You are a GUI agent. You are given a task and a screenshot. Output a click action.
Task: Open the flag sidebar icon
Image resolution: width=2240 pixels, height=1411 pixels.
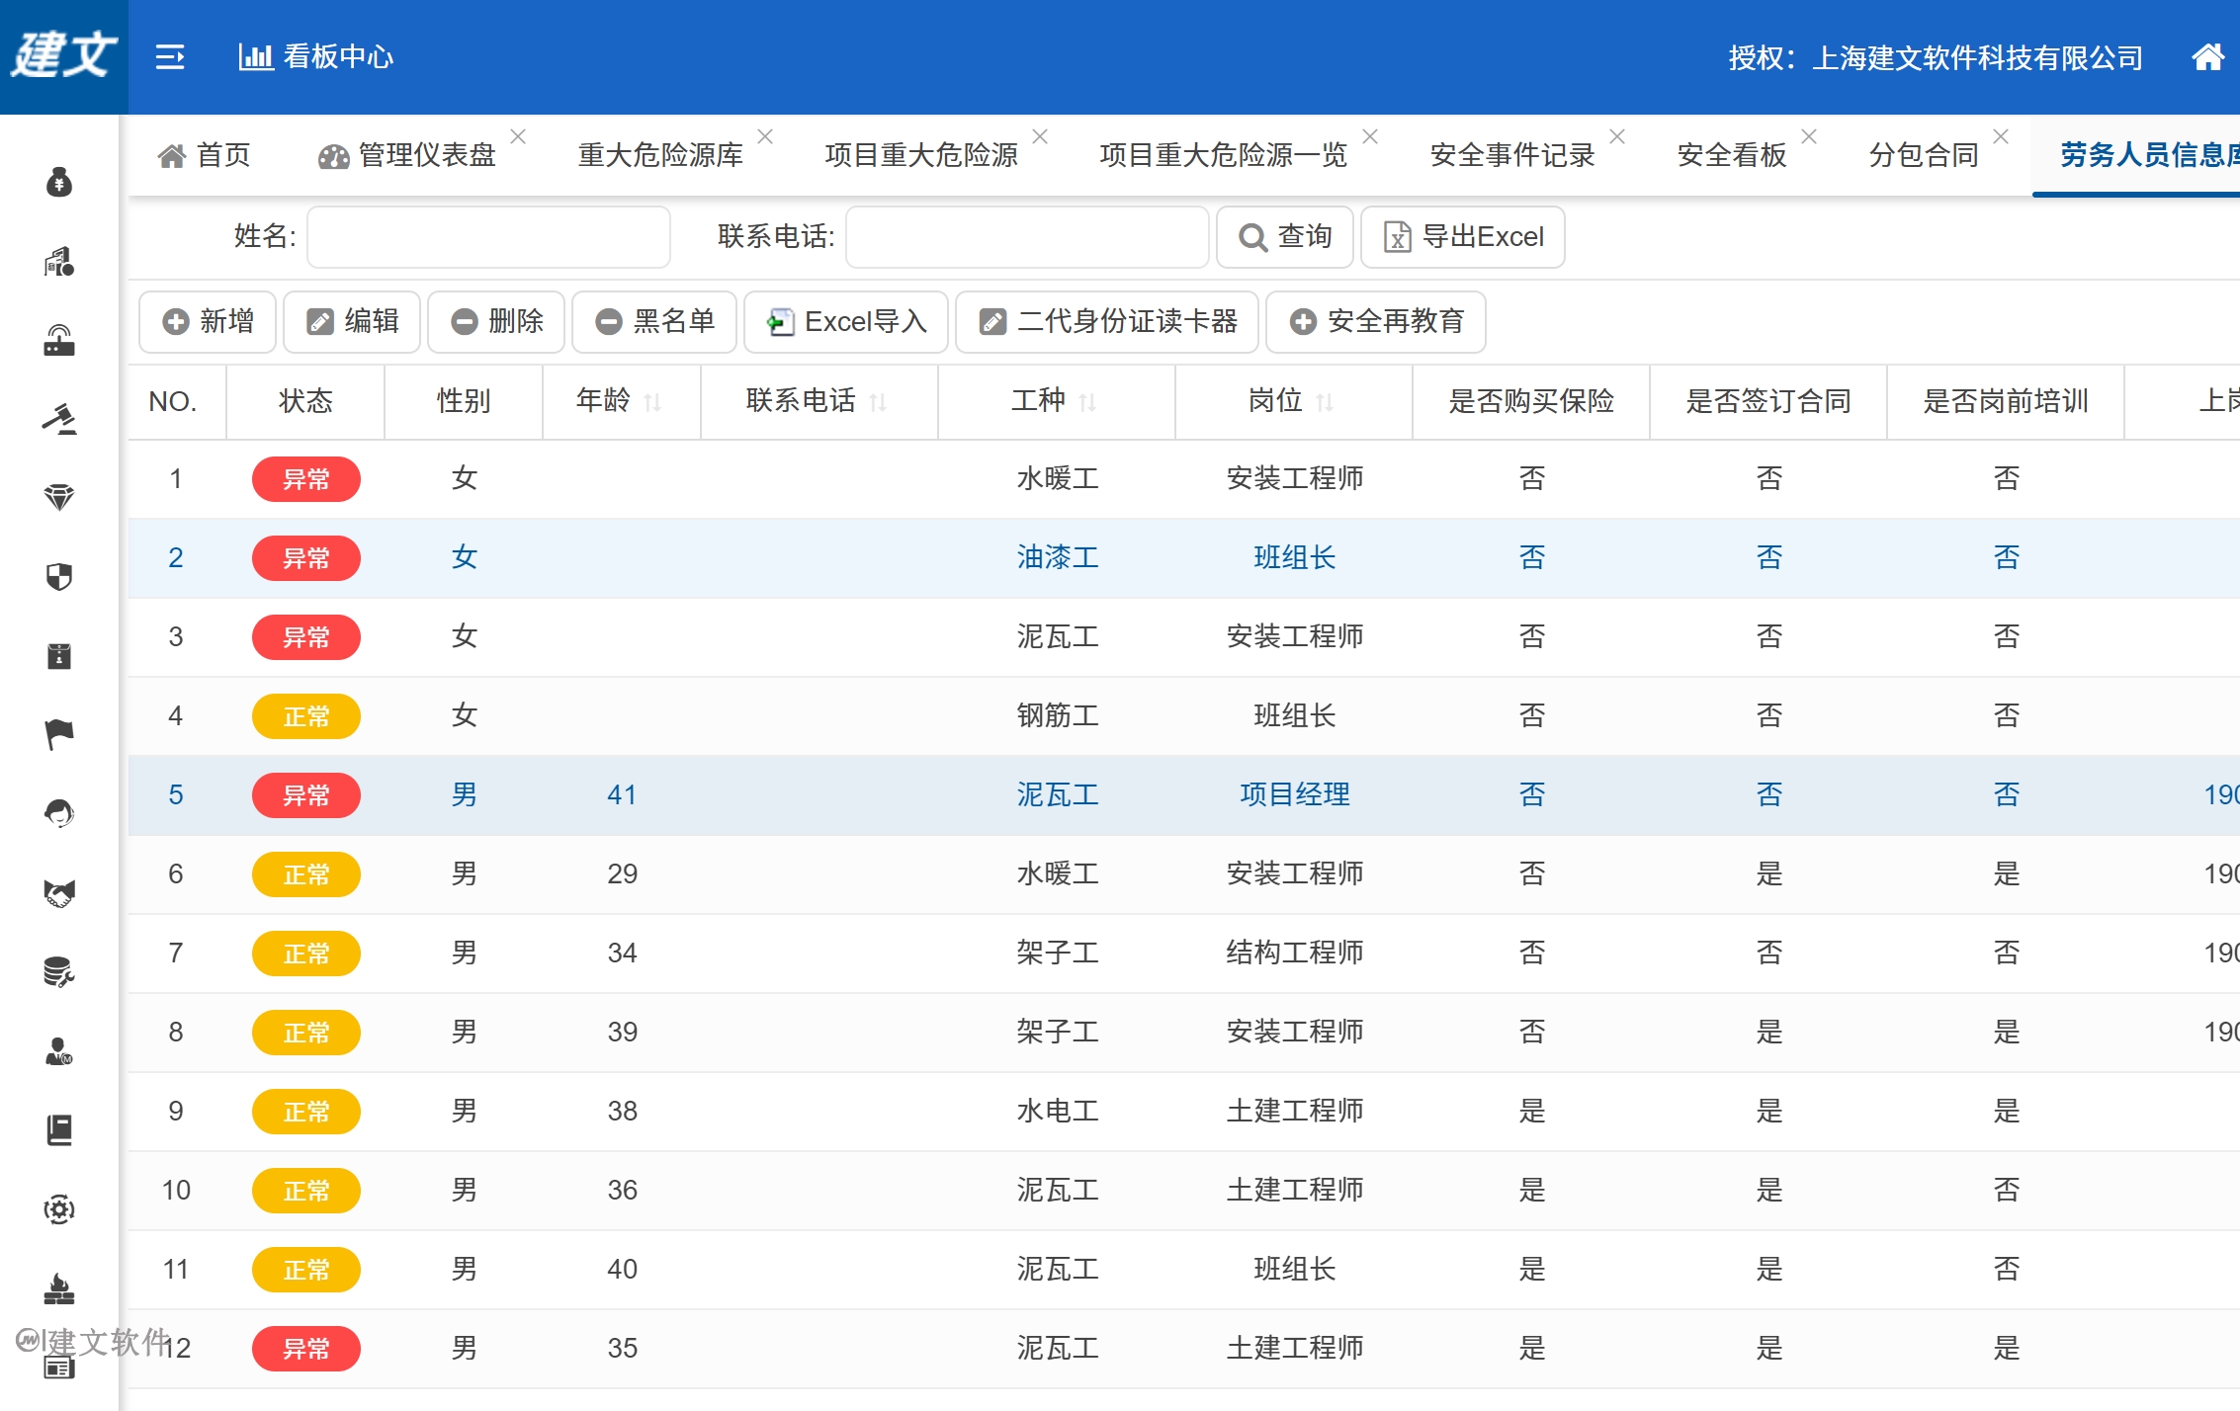[59, 735]
